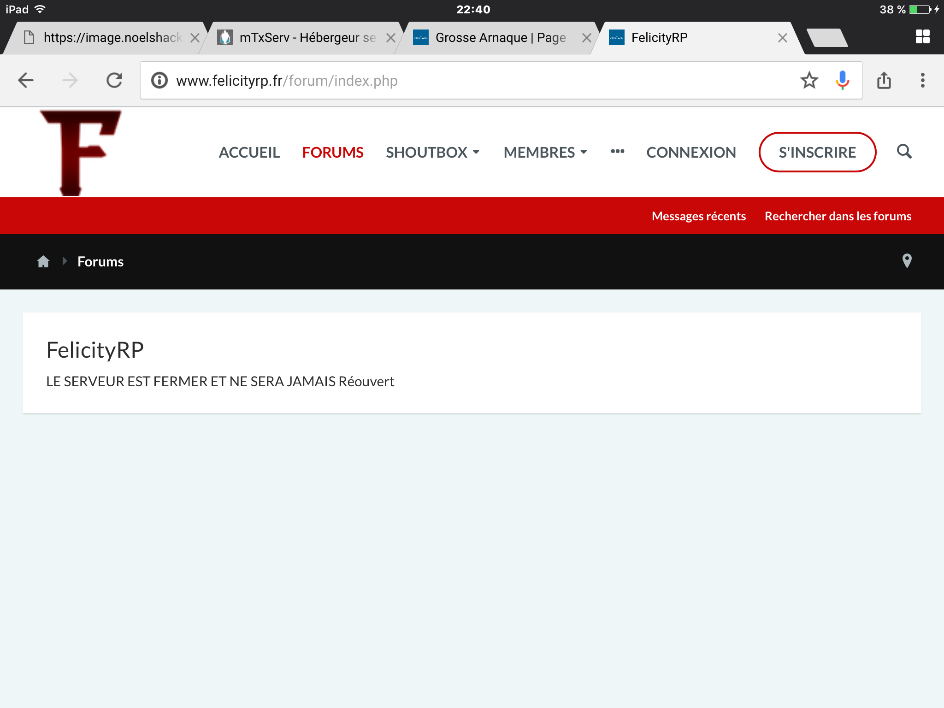Open the share icon in toolbar
The width and height of the screenshot is (944, 708).
pyautogui.click(x=884, y=80)
